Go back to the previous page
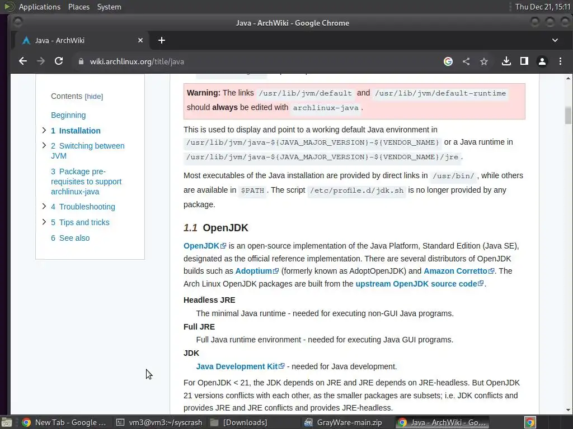 click(22, 61)
